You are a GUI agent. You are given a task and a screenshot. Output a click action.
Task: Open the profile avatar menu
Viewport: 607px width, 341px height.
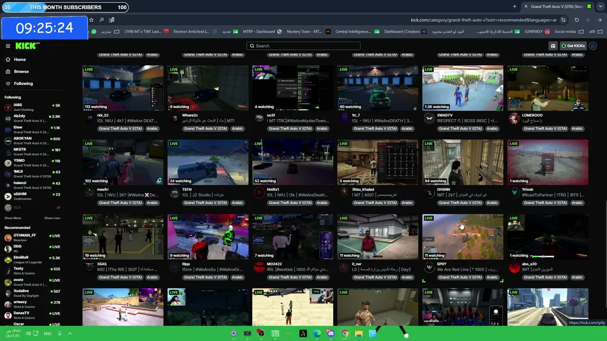pos(593,46)
